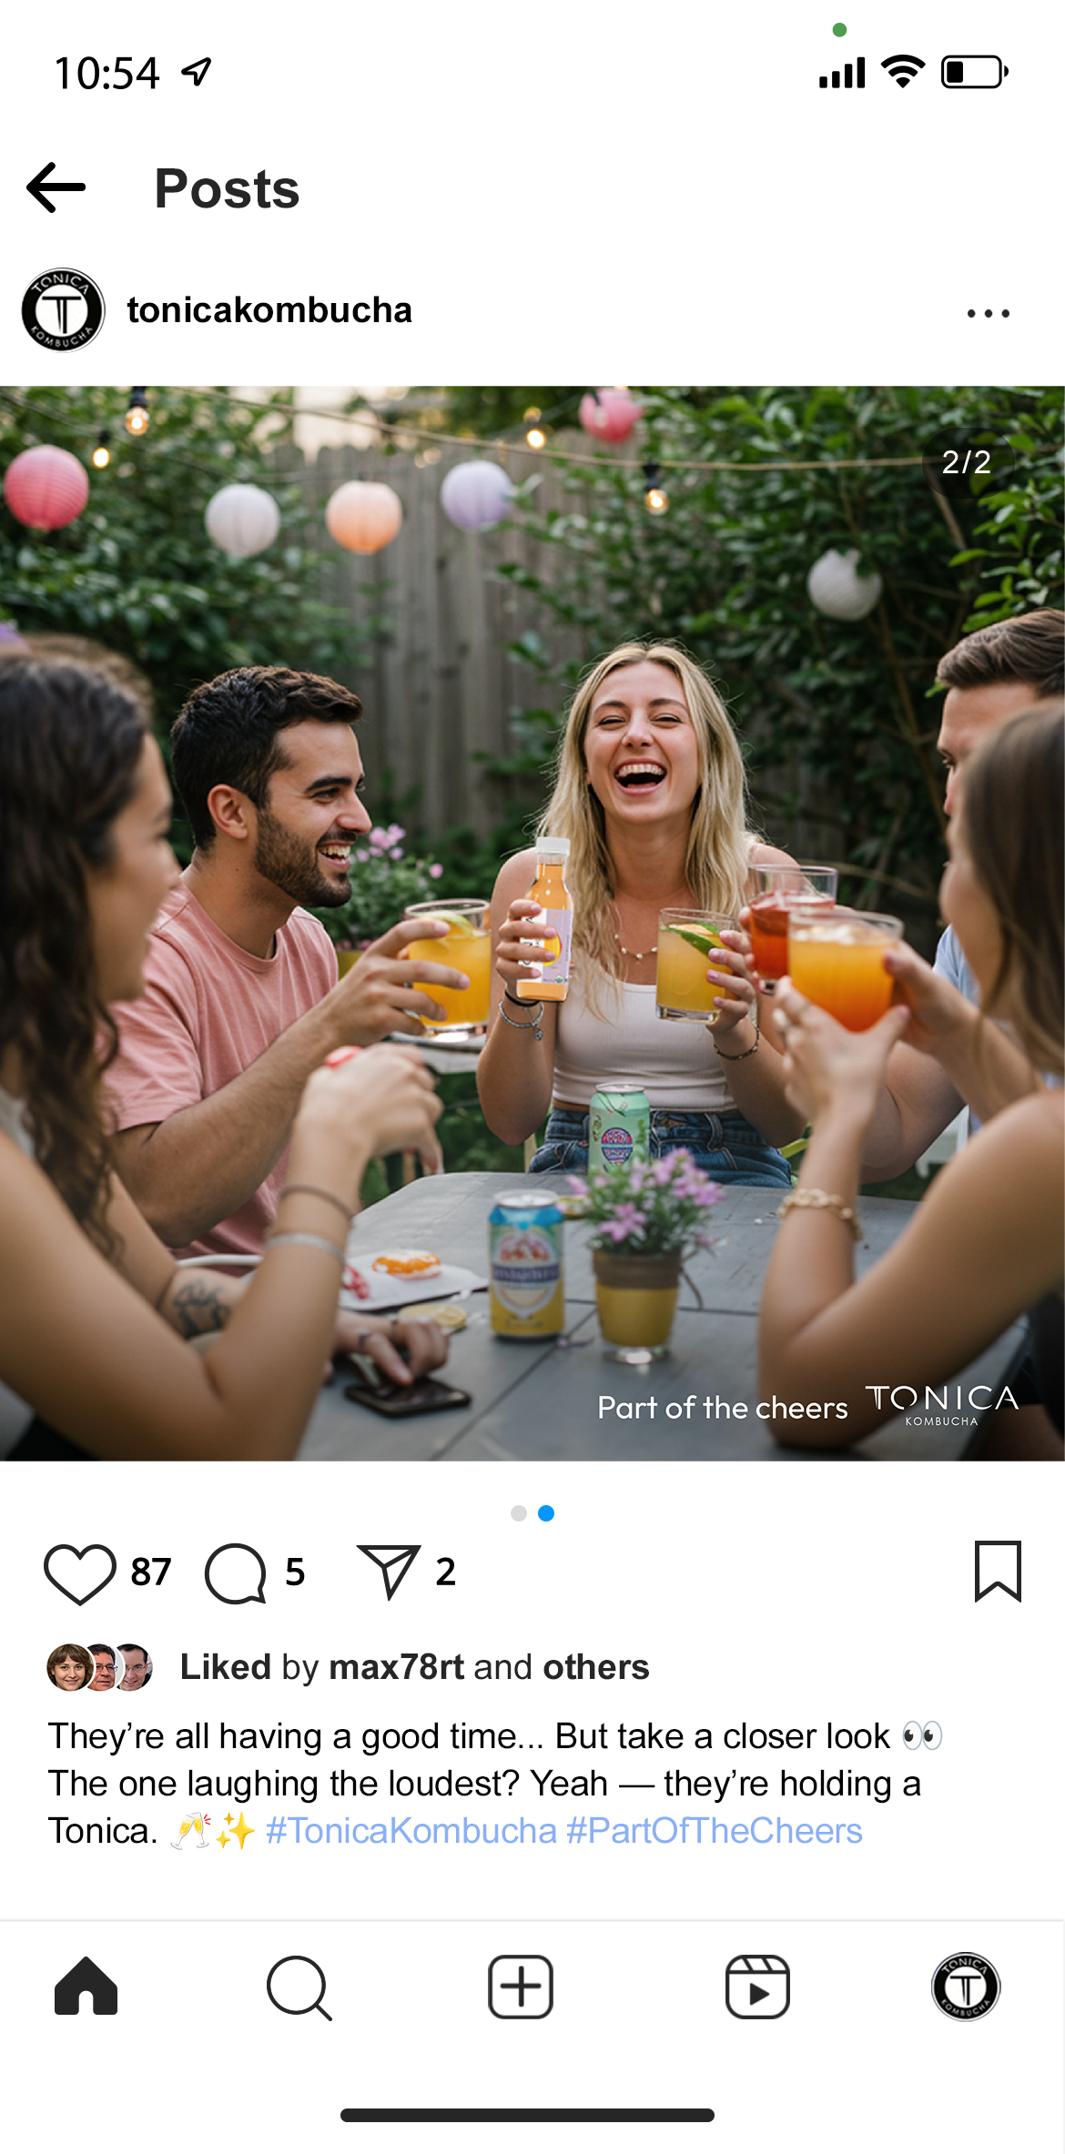The height and width of the screenshot is (2154, 1065).
Task: Share the post via paper plane icon
Action: pos(389,1572)
